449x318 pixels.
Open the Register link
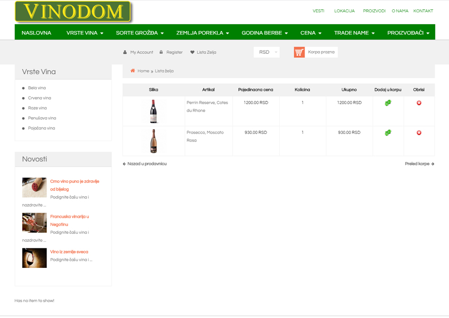click(x=174, y=52)
